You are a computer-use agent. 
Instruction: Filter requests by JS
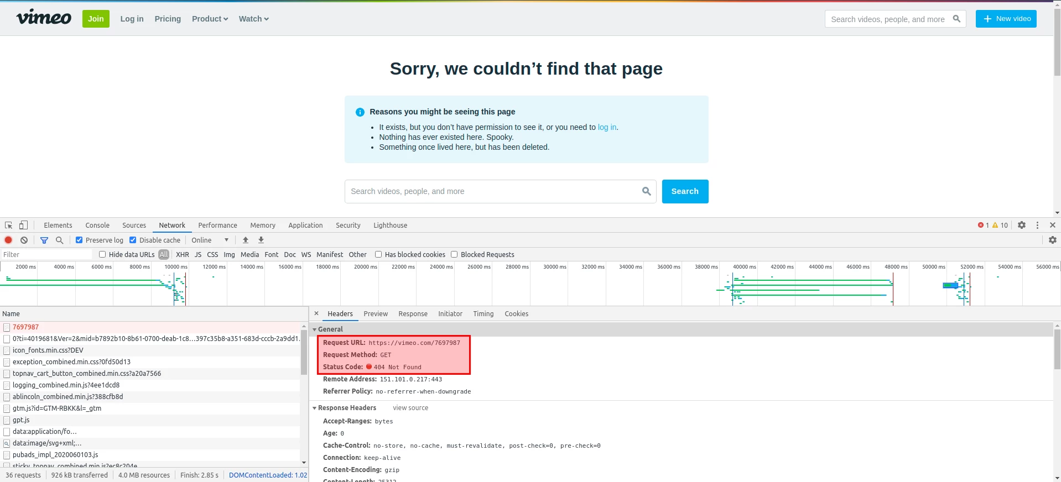(x=198, y=254)
